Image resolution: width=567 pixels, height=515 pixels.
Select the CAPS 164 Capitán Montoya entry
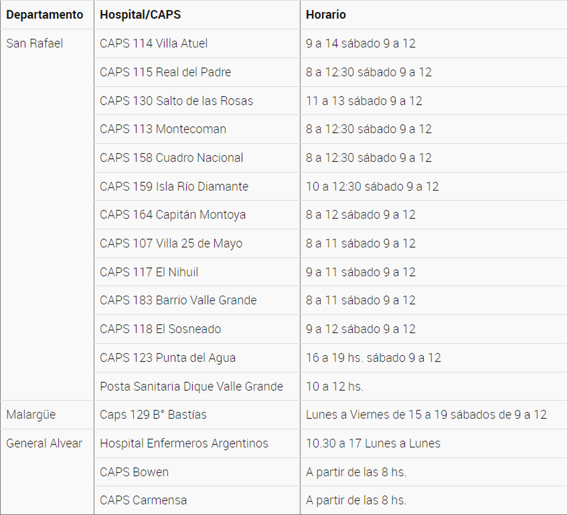(172, 215)
